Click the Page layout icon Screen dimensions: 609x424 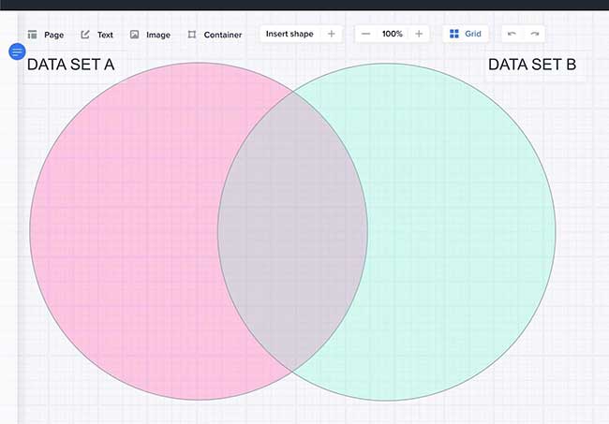pos(32,35)
